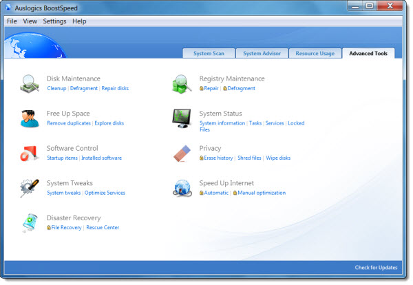Open Repair under Registry Maintenance
Viewport: 413px width, 285px height.
tap(211, 89)
